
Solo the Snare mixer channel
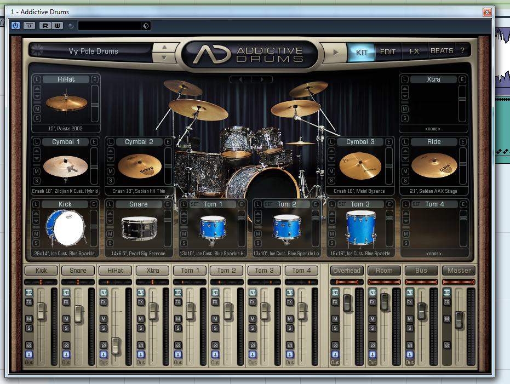66,328
